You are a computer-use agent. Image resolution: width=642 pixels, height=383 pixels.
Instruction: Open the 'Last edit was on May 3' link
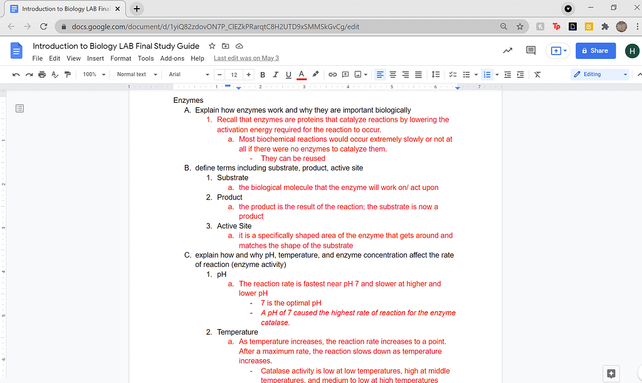tap(246, 58)
